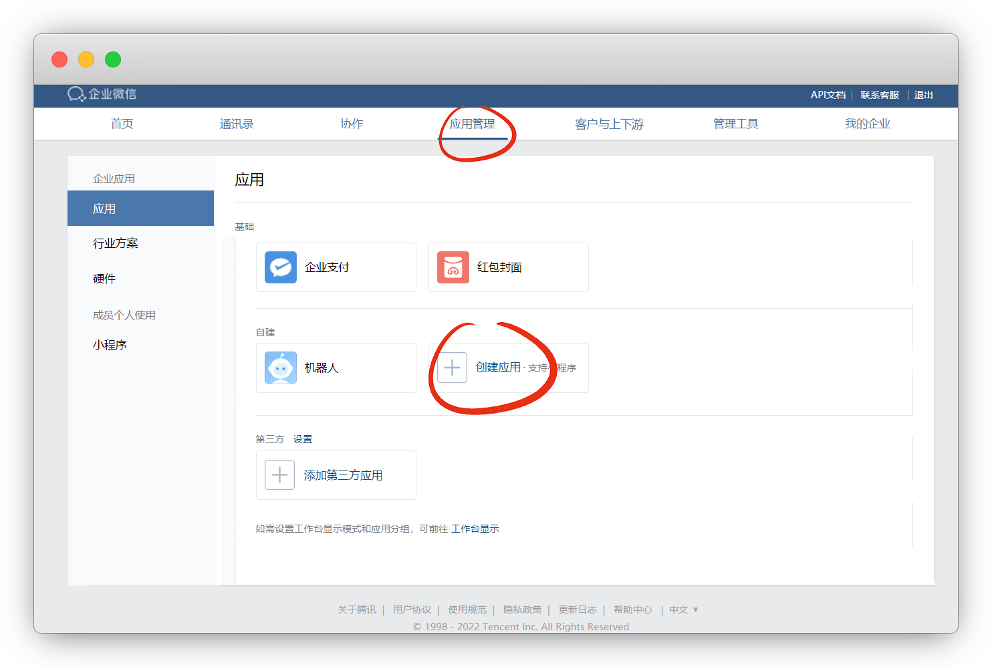Open the API文档 link
This screenshot has width=992, height=667.
click(828, 95)
